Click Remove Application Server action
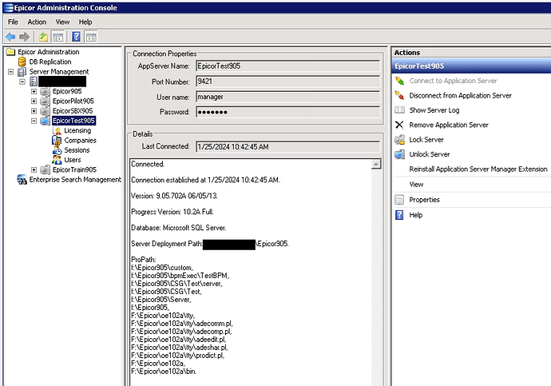Screen dimensions: 551x386 pos(449,125)
